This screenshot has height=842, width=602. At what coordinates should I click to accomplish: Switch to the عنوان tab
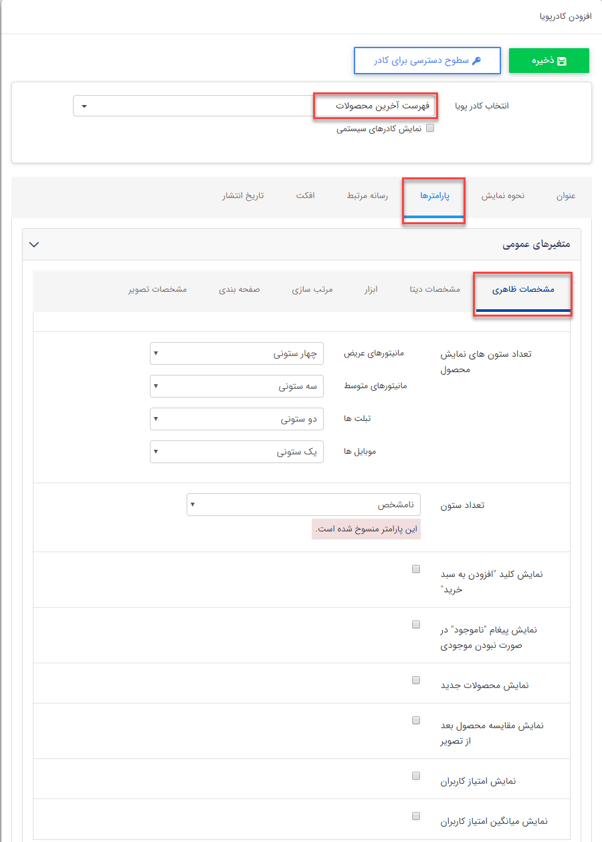[565, 196]
